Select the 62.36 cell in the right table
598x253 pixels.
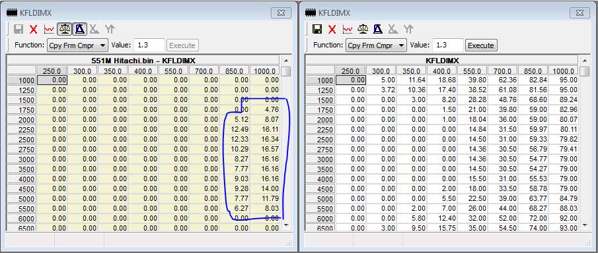tap(503, 80)
